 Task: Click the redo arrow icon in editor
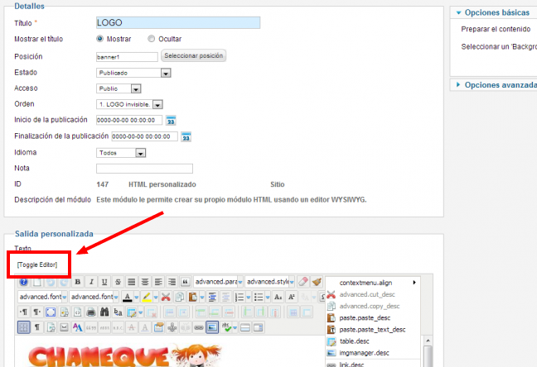pyautogui.click(x=64, y=282)
